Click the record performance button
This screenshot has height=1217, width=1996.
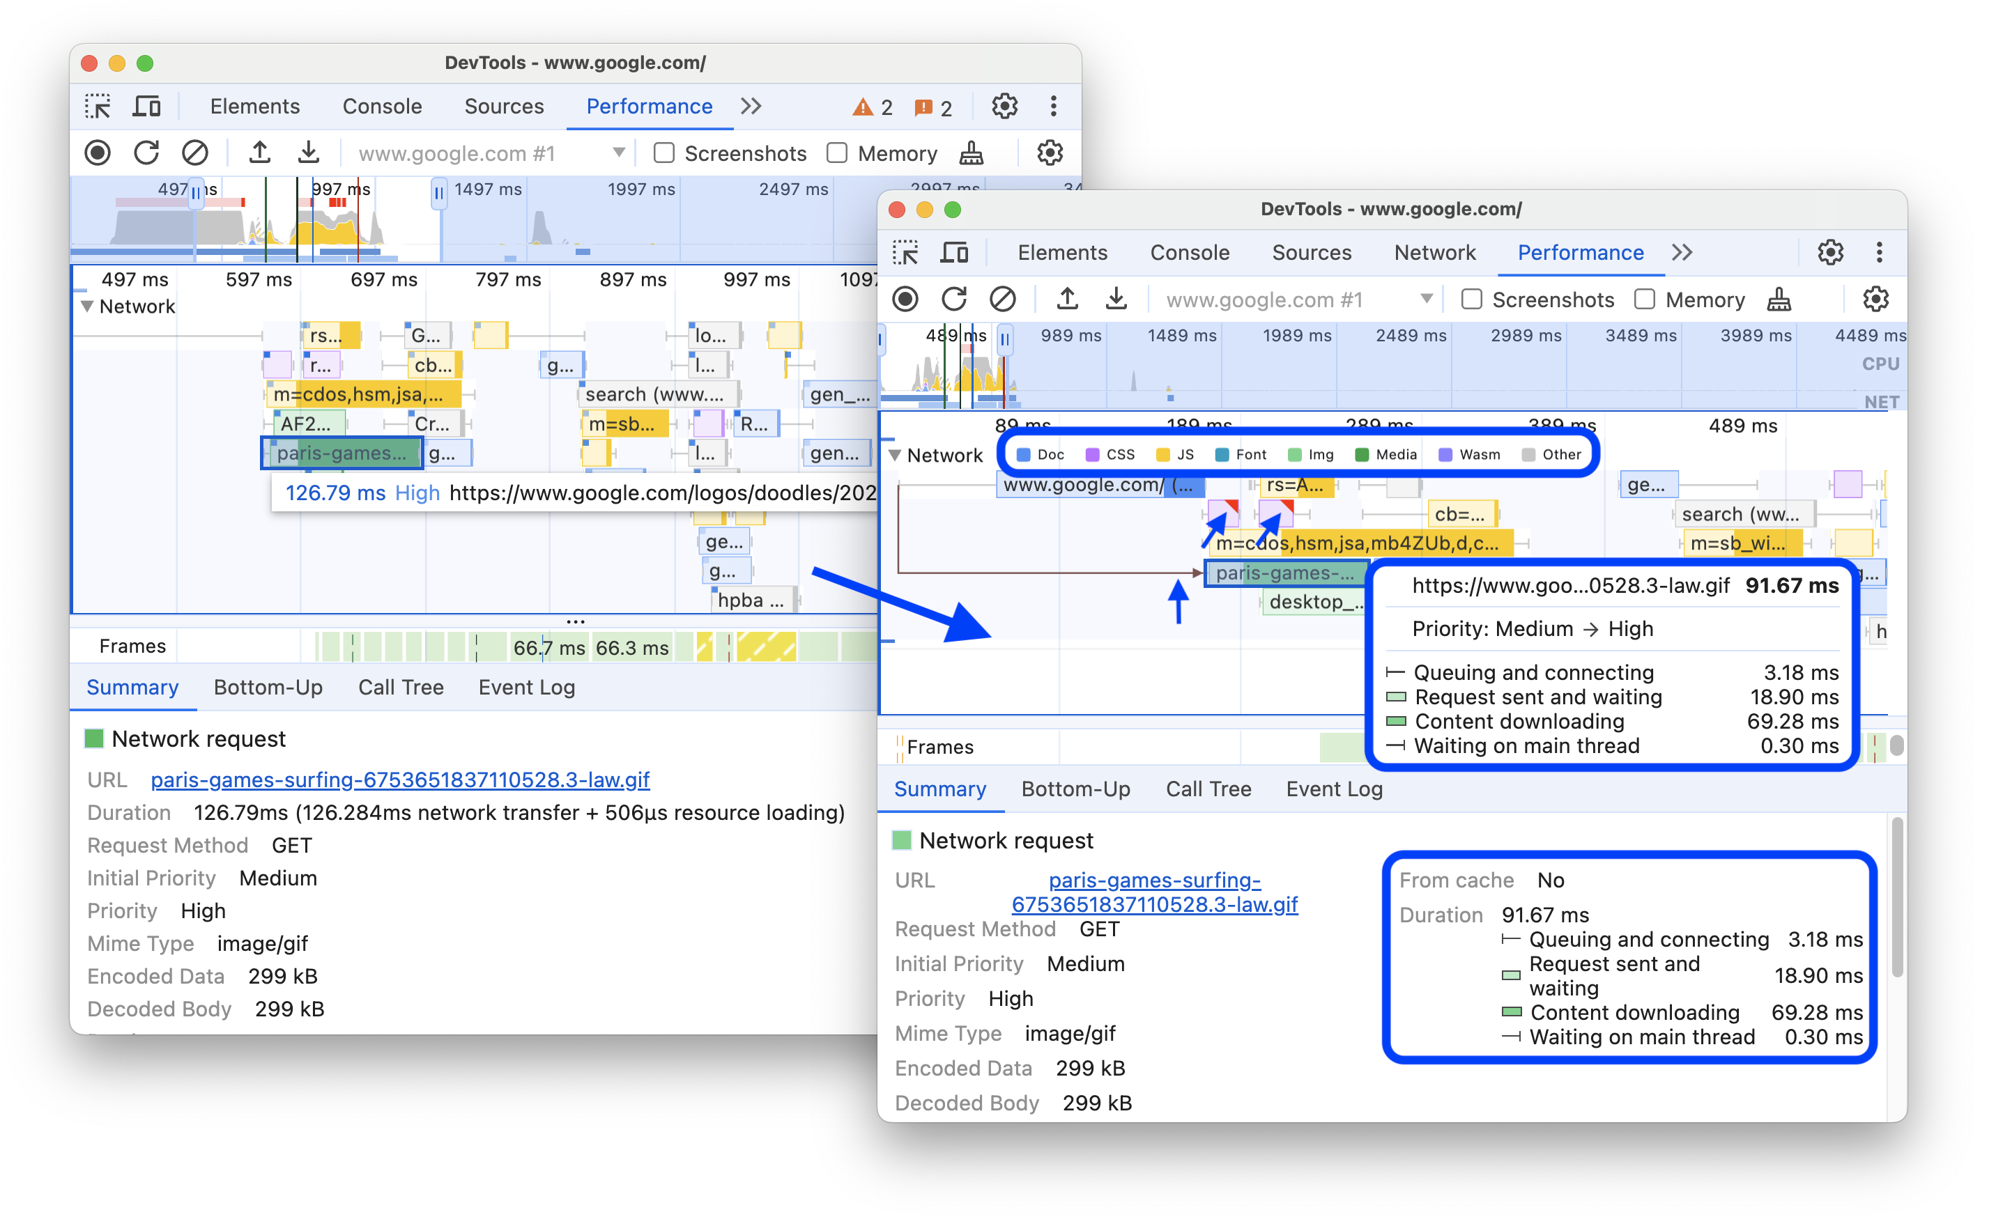(98, 153)
